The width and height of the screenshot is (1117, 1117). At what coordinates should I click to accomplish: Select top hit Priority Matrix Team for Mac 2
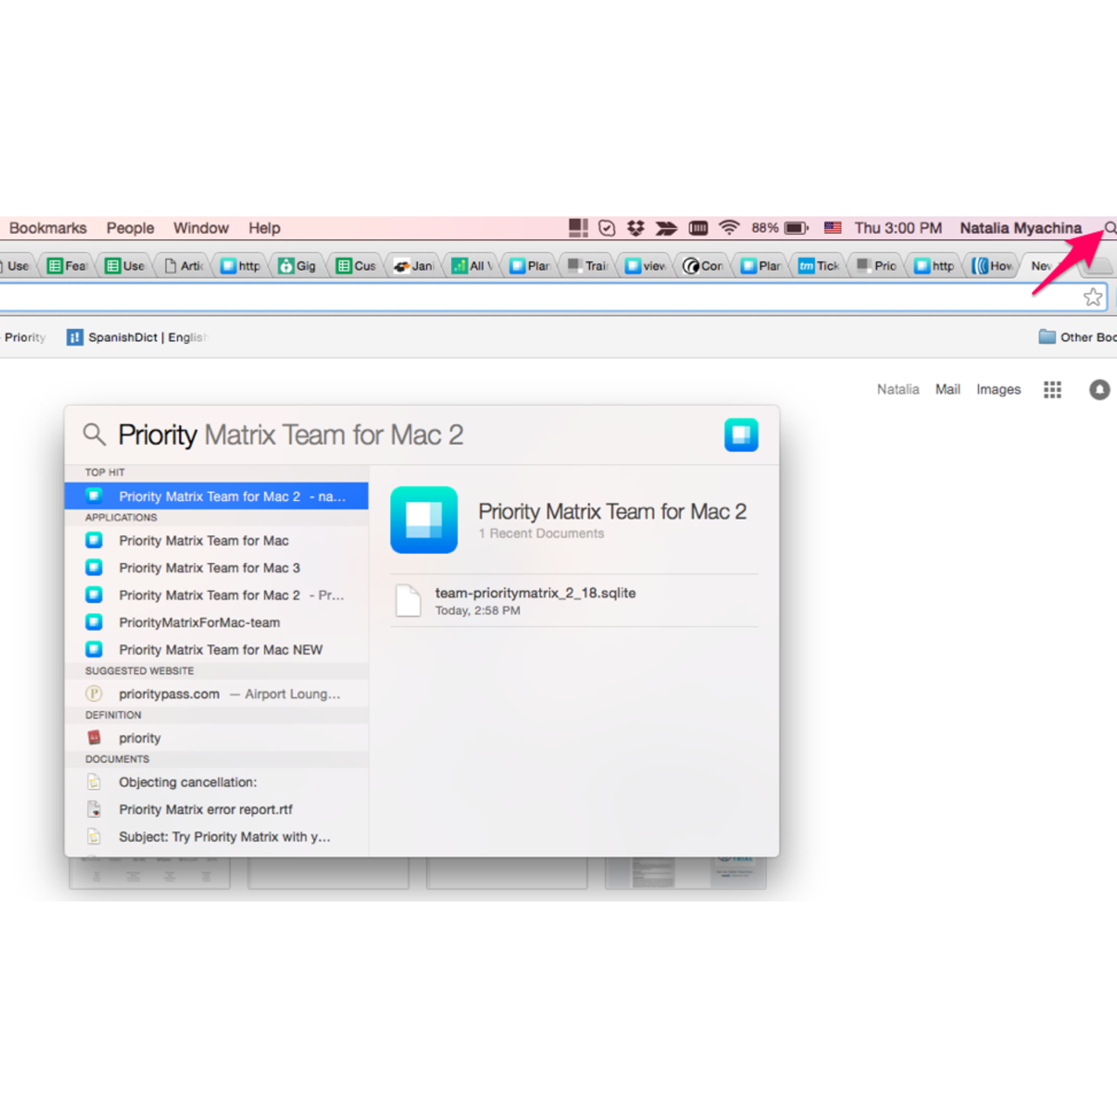click(216, 497)
